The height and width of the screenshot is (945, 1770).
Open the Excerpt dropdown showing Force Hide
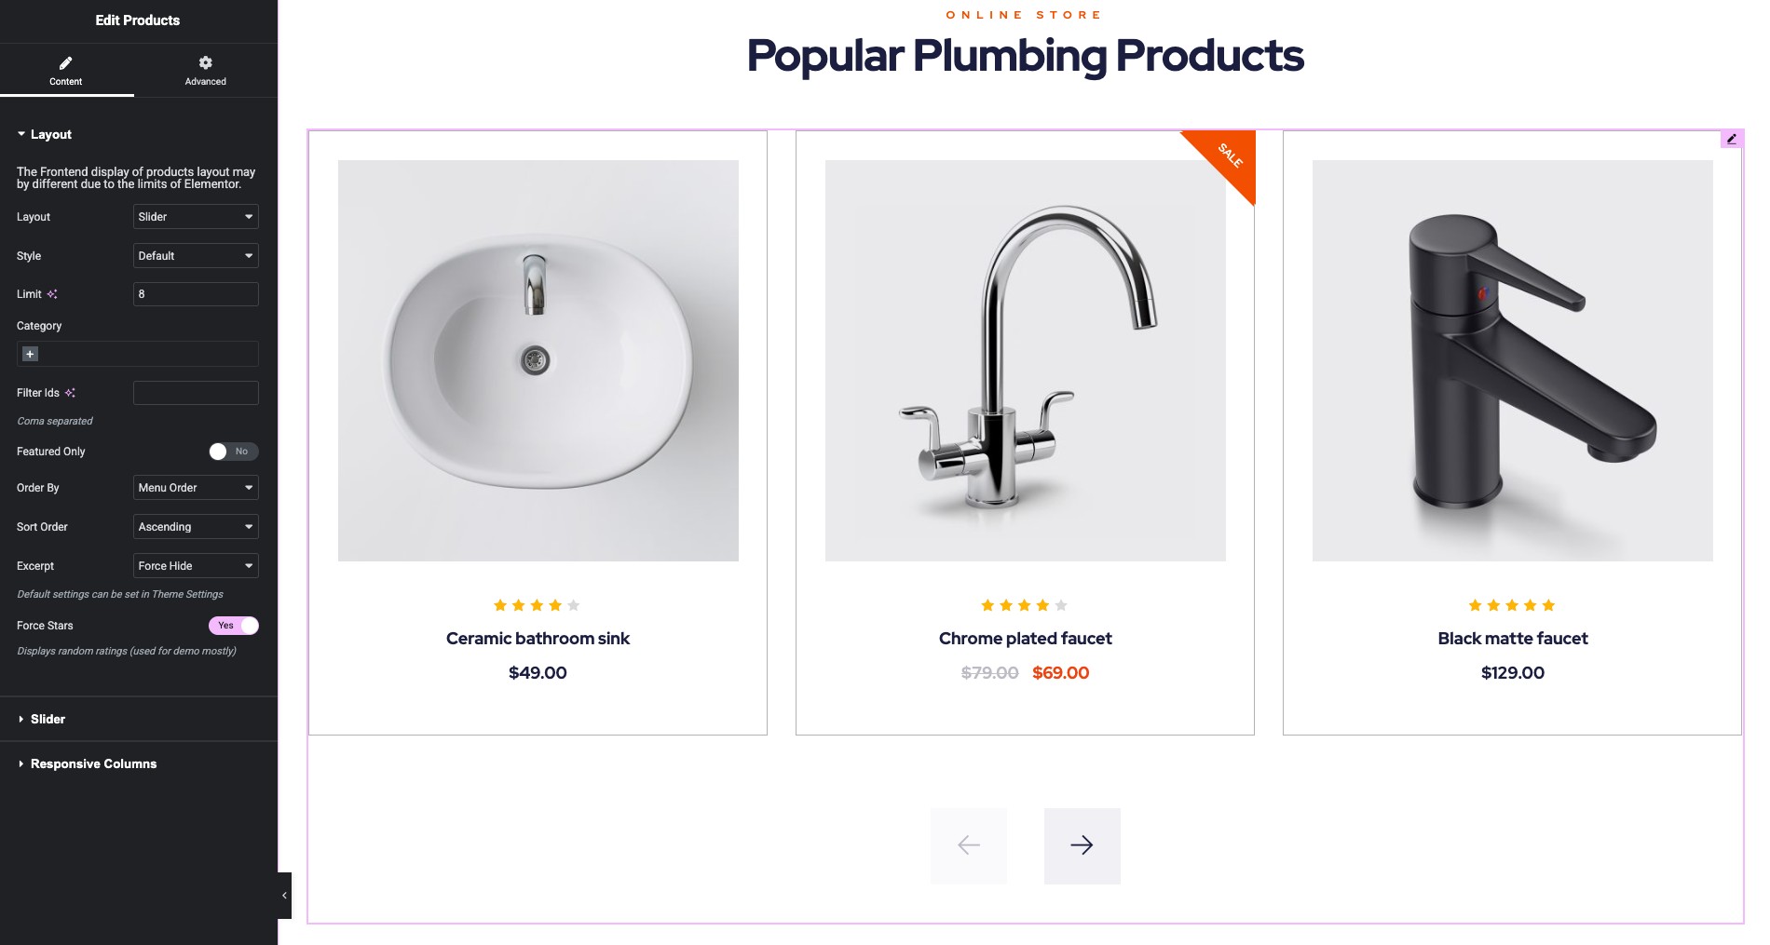(x=196, y=566)
